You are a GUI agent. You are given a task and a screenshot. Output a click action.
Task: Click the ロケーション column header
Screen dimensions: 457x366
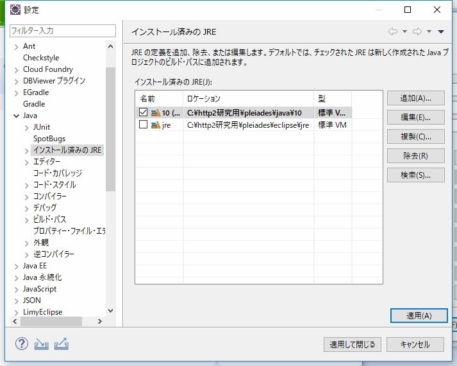248,99
